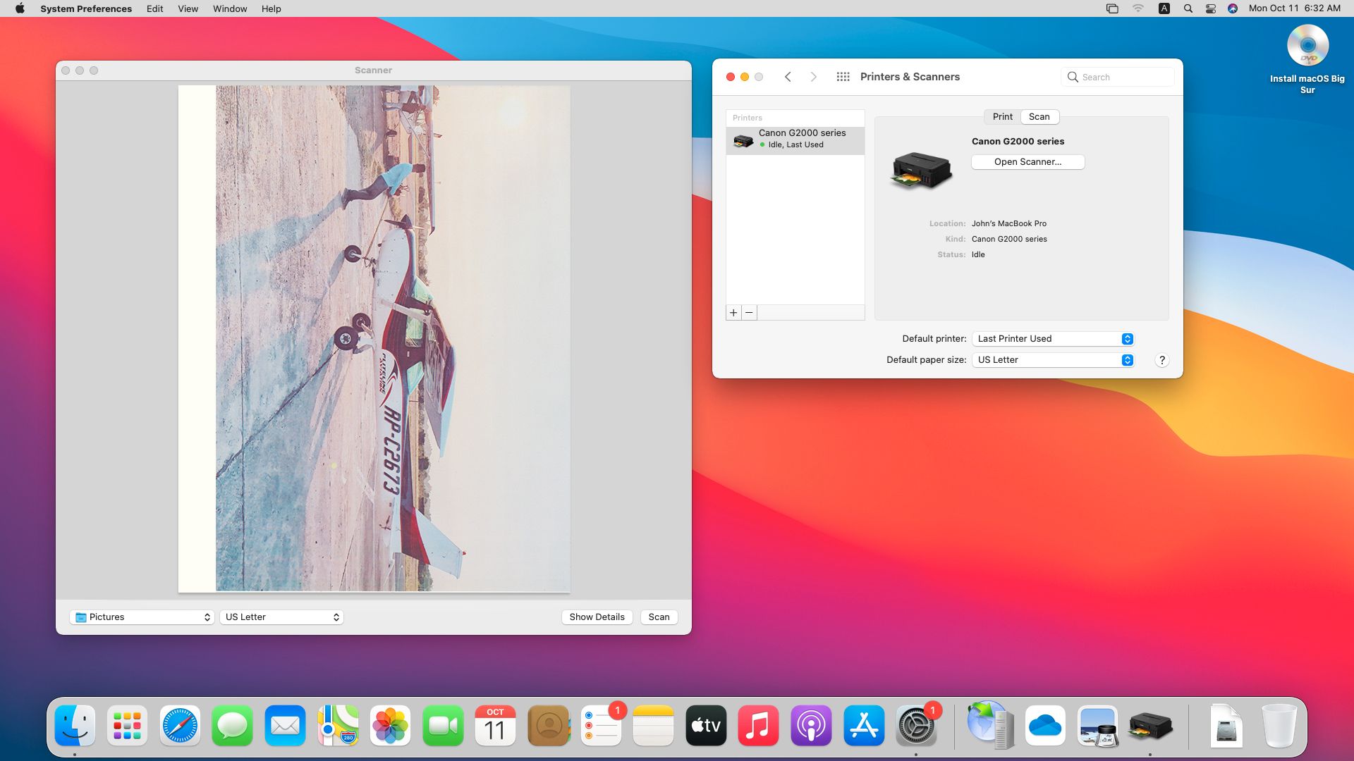This screenshot has width=1354, height=761.
Task: Expand the Default printer dropdown
Action: [x=1053, y=339]
